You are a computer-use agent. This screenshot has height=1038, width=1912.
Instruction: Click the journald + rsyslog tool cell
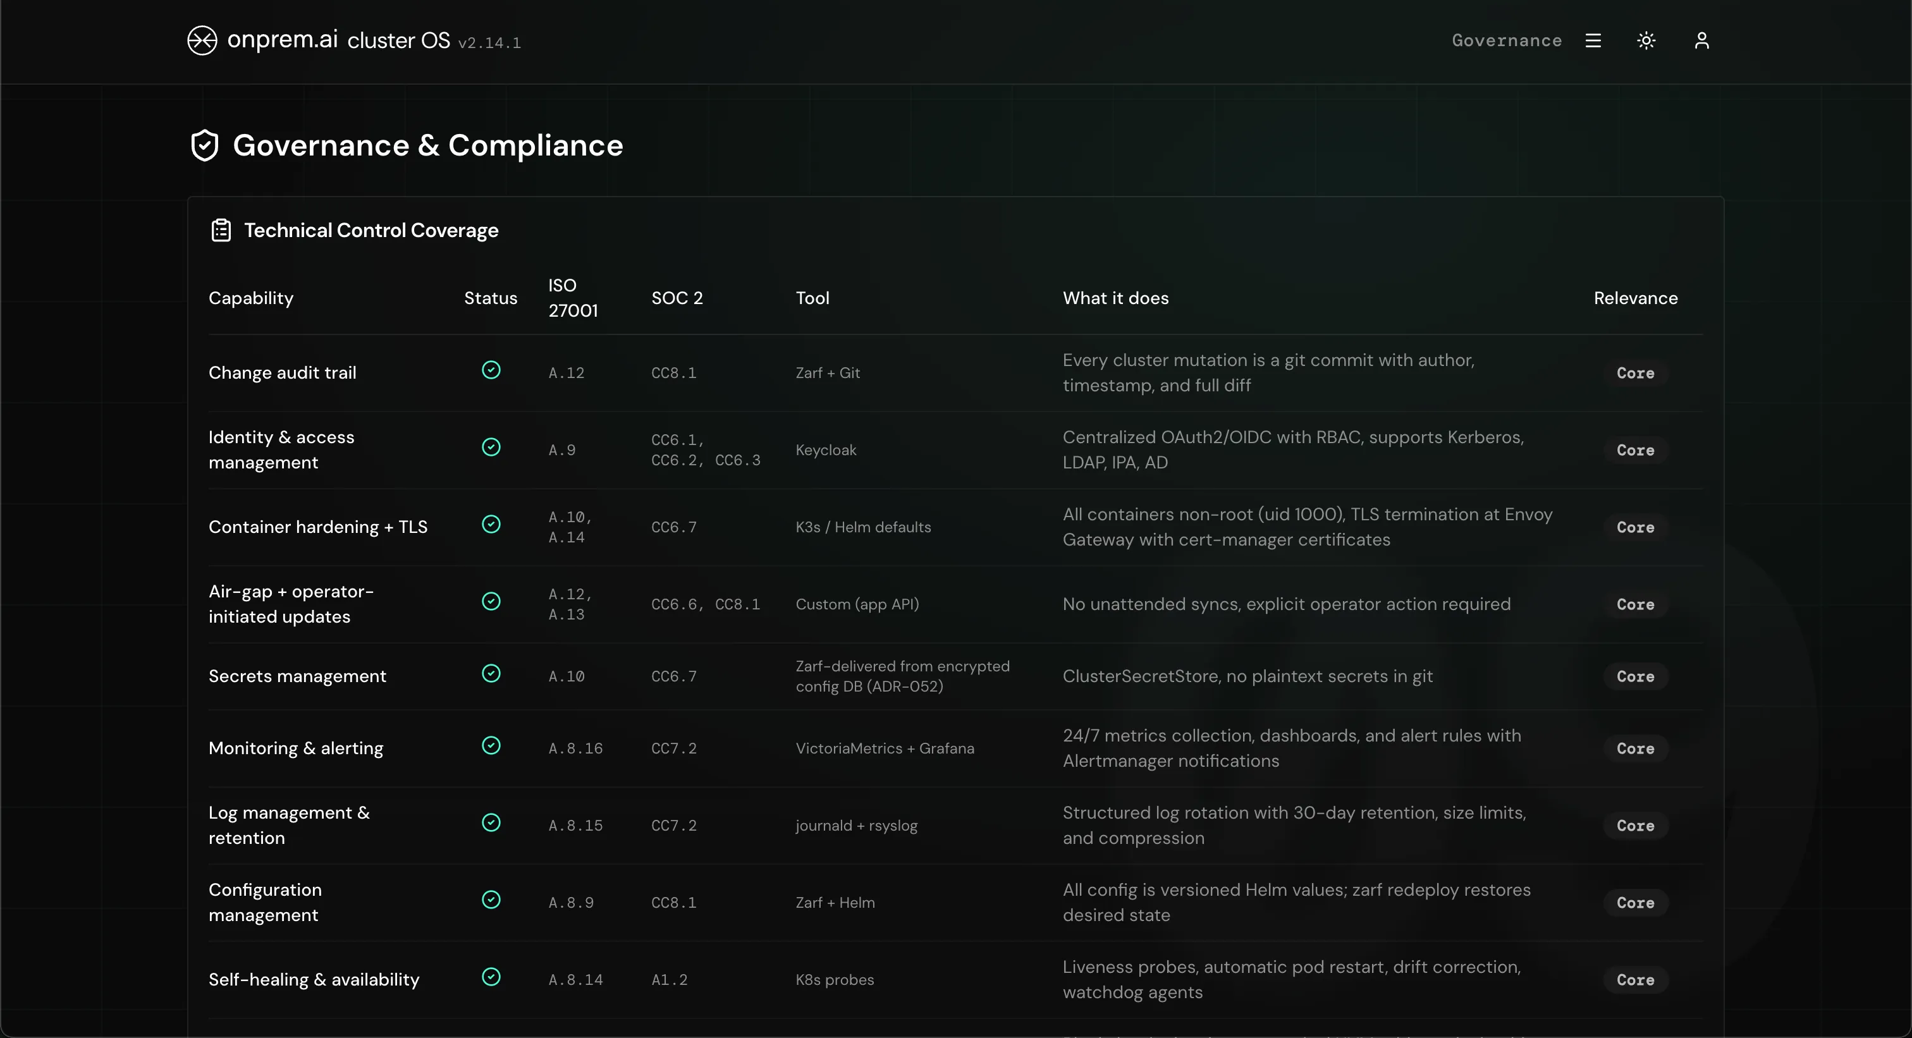coord(857,826)
